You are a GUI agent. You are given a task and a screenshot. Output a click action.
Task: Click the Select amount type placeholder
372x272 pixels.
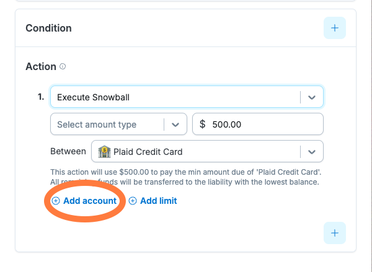[x=97, y=124]
